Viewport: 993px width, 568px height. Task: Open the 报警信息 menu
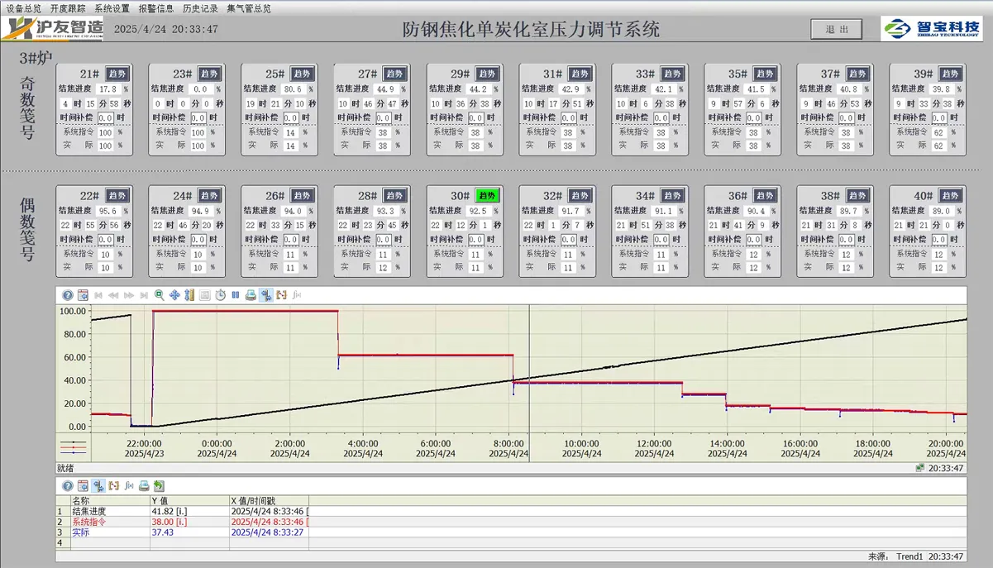[x=155, y=8]
